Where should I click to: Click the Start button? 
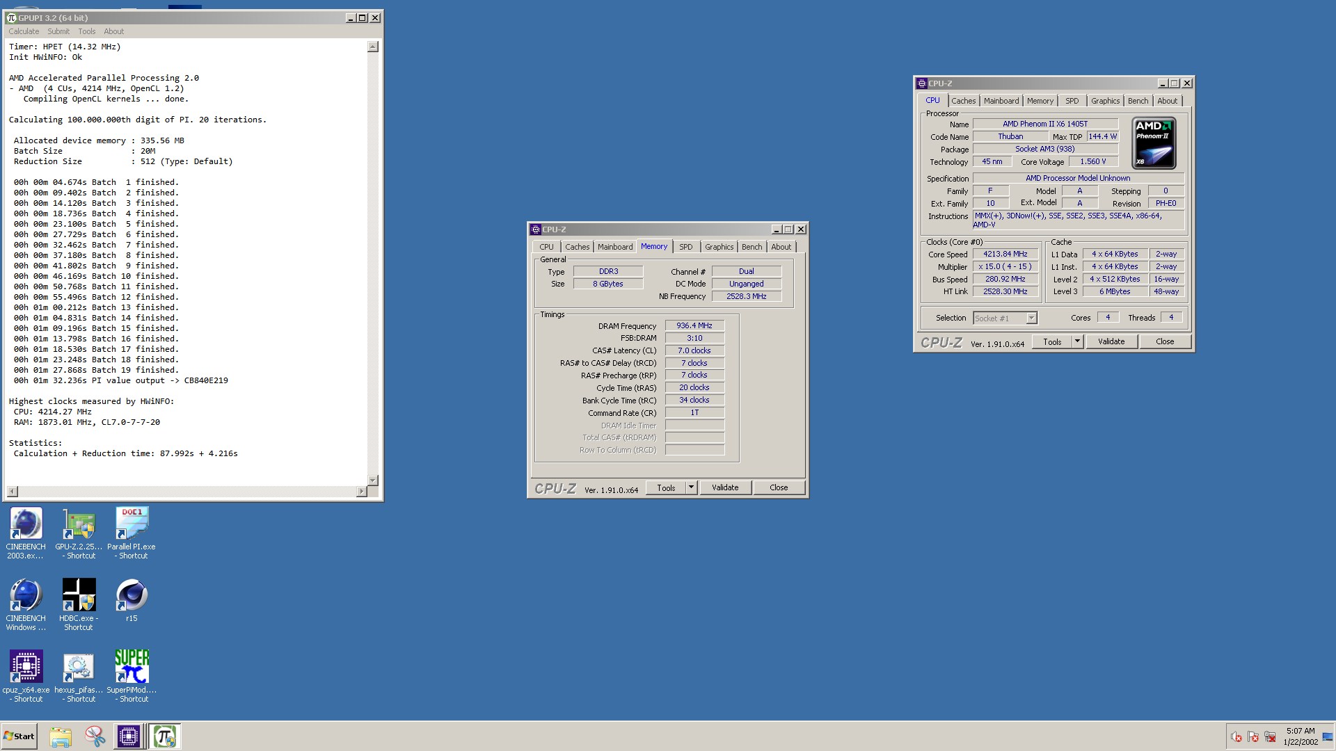[19, 736]
